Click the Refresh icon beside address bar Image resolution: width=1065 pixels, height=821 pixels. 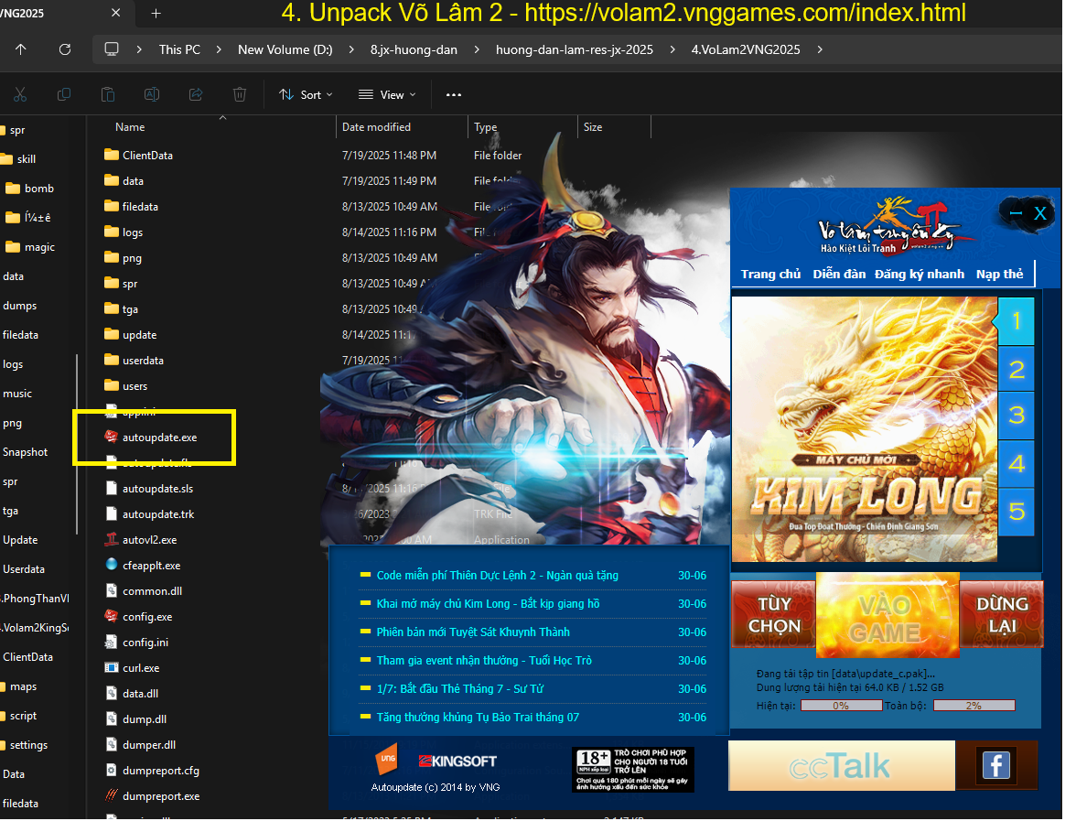tap(64, 49)
